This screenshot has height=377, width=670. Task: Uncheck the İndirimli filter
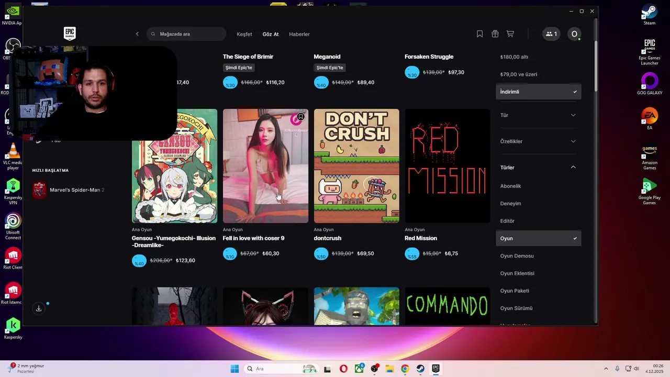[538, 92]
